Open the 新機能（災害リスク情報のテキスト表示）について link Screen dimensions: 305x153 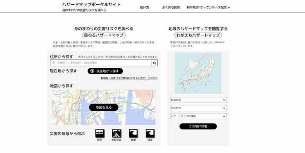point(129,78)
